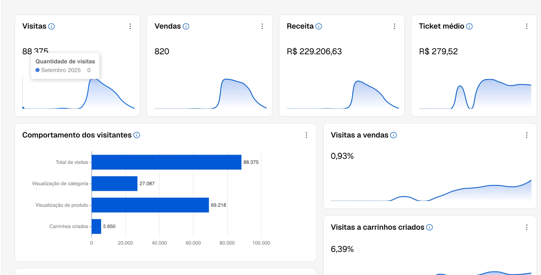Click the Visitas a vendas trend chart

pyautogui.click(x=431, y=190)
